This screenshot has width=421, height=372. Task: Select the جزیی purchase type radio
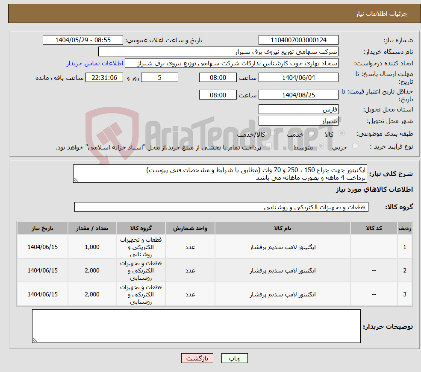tap(355, 146)
